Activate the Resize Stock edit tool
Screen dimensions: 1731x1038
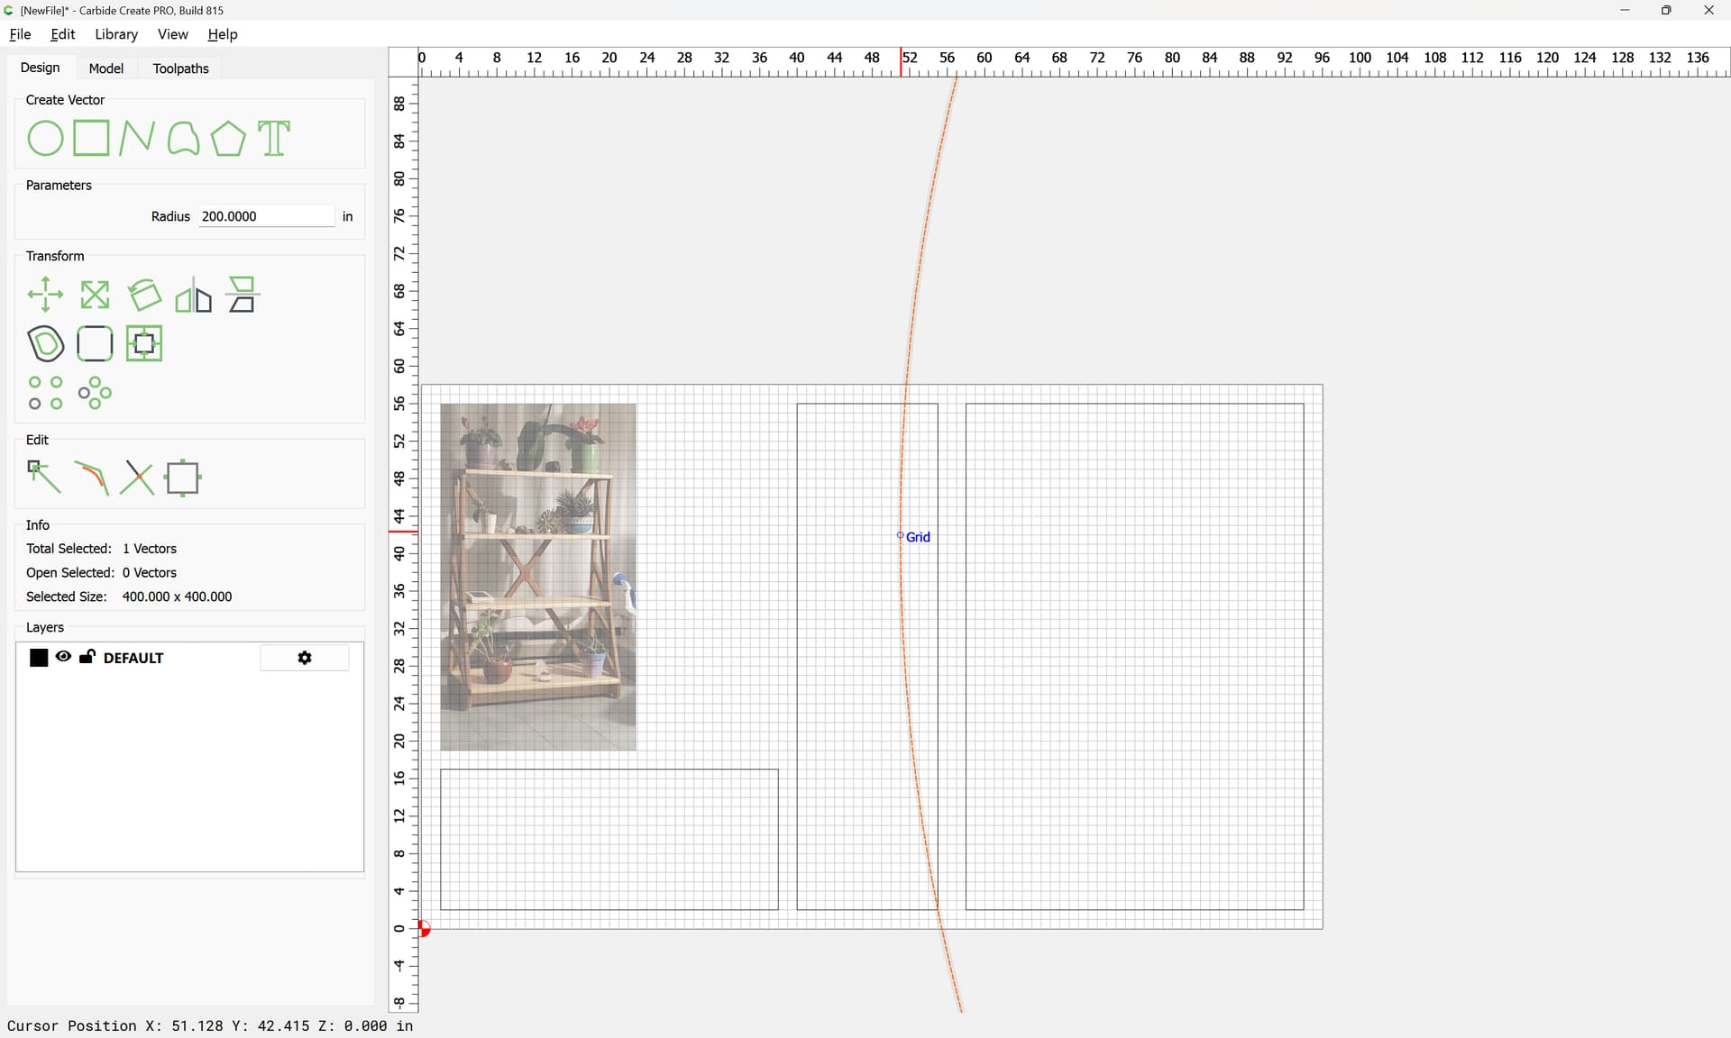click(x=183, y=478)
